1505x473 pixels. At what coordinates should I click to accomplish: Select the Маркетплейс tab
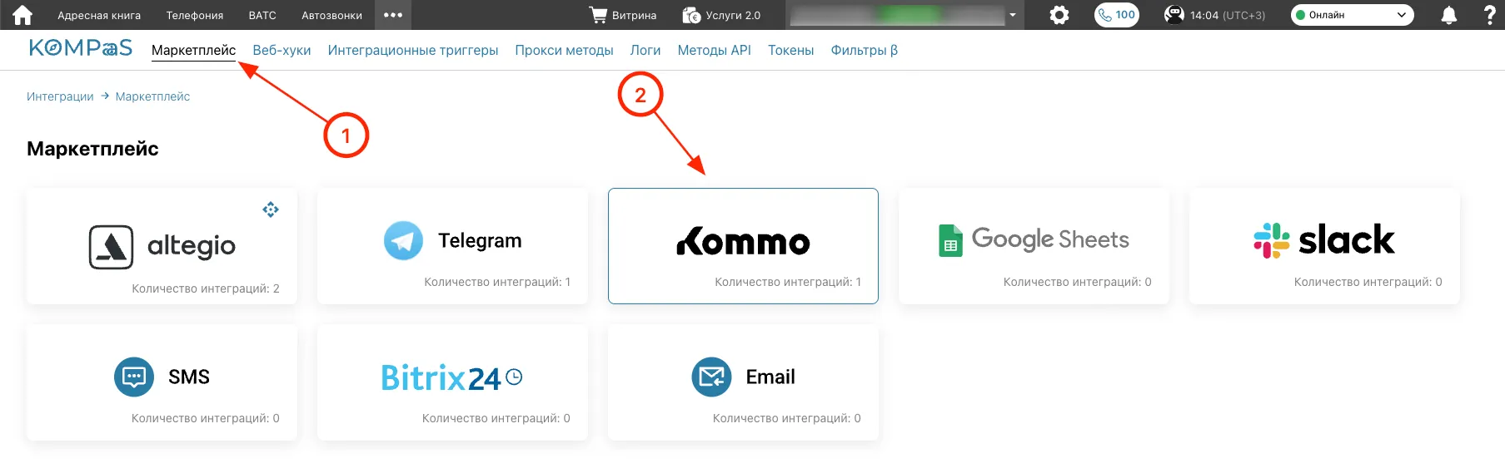(193, 50)
